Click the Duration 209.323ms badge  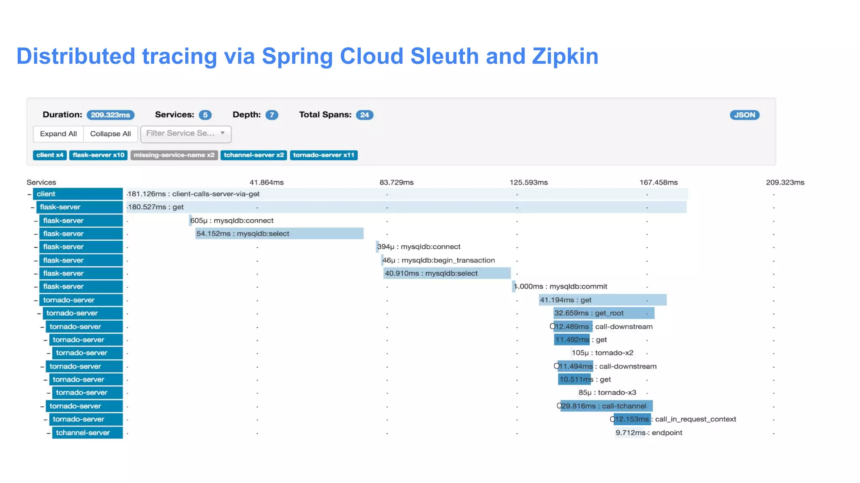(x=110, y=115)
